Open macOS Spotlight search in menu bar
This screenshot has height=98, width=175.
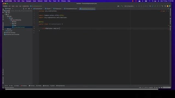(x=153, y=1)
